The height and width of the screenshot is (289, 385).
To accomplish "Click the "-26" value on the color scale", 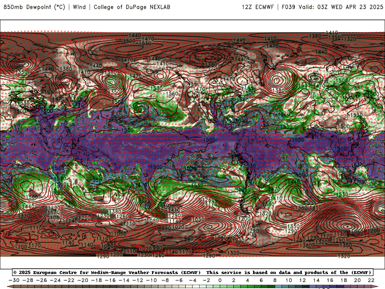I will [41, 280].
